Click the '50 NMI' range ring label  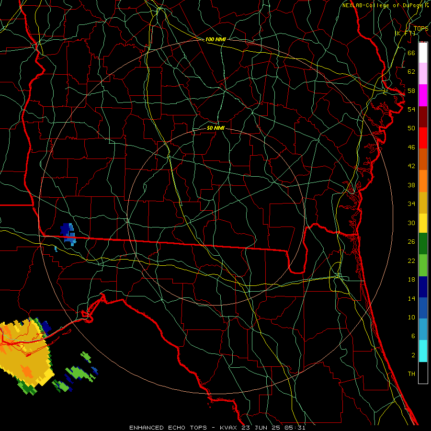click(215, 128)
